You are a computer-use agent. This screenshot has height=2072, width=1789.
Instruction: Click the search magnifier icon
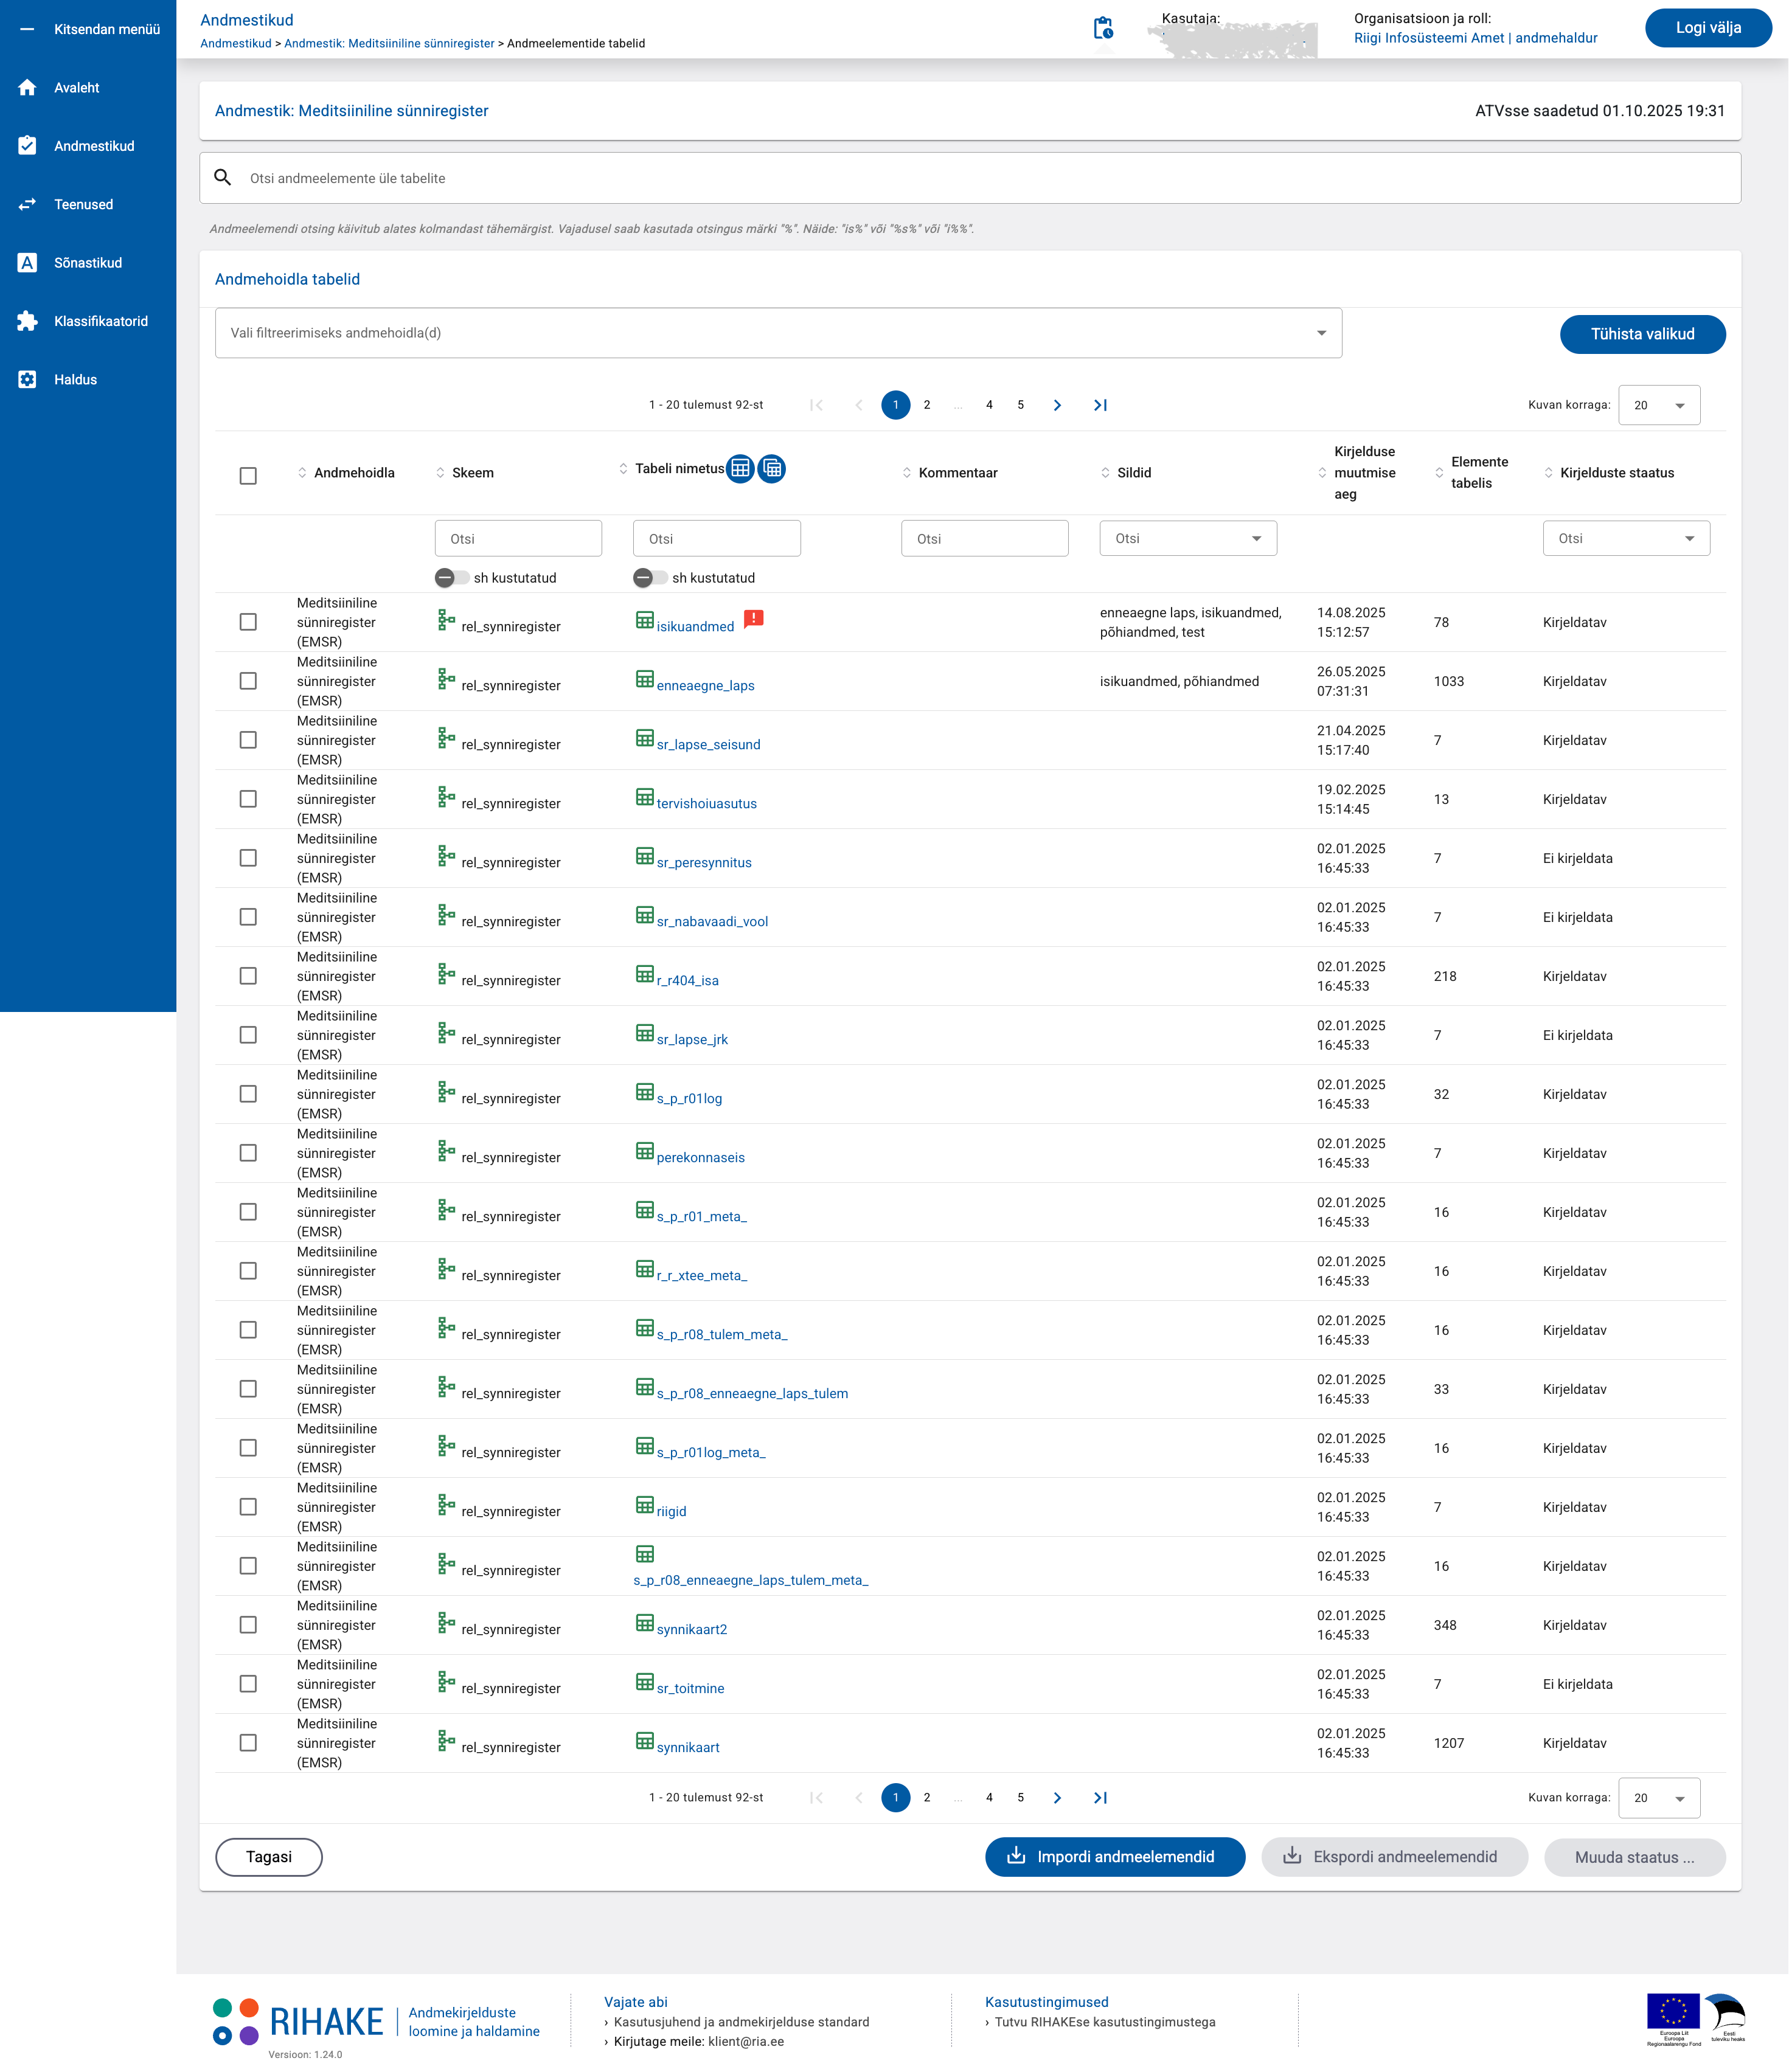pos(223,178)
